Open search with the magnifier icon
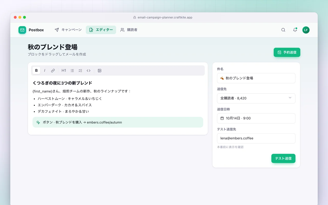This screenshot has height=205, width=328. click(283, 30)
